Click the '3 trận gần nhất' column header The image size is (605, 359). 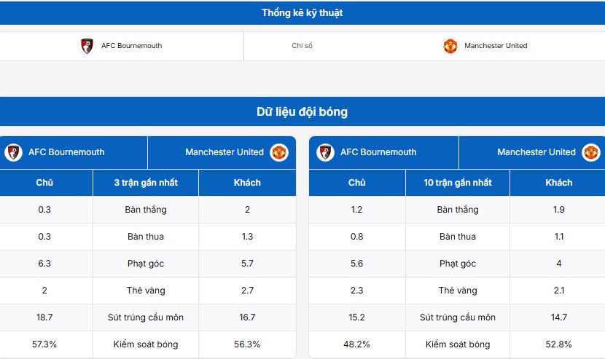(x=146, y=183)
